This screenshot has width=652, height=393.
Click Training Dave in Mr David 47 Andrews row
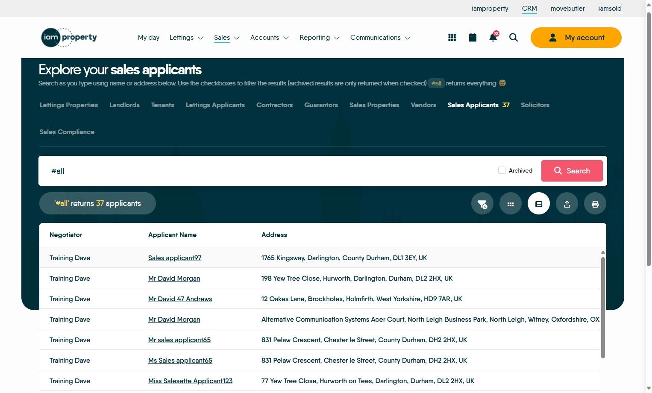[70, 299]
